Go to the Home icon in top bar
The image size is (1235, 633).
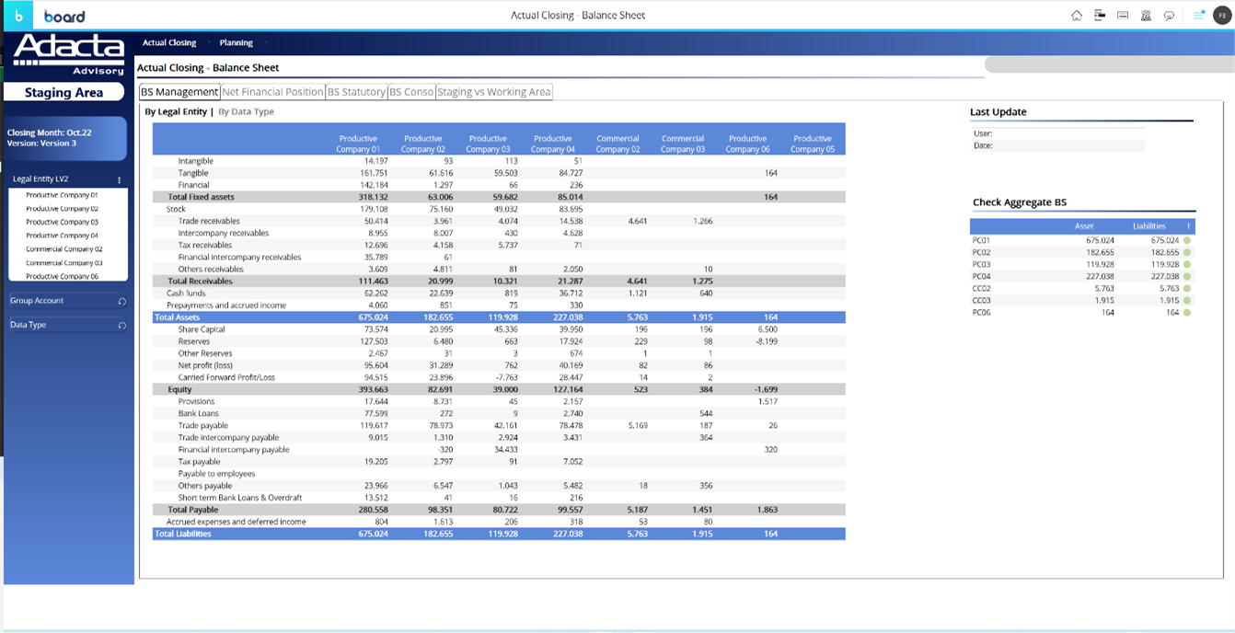click(1077, 16)
